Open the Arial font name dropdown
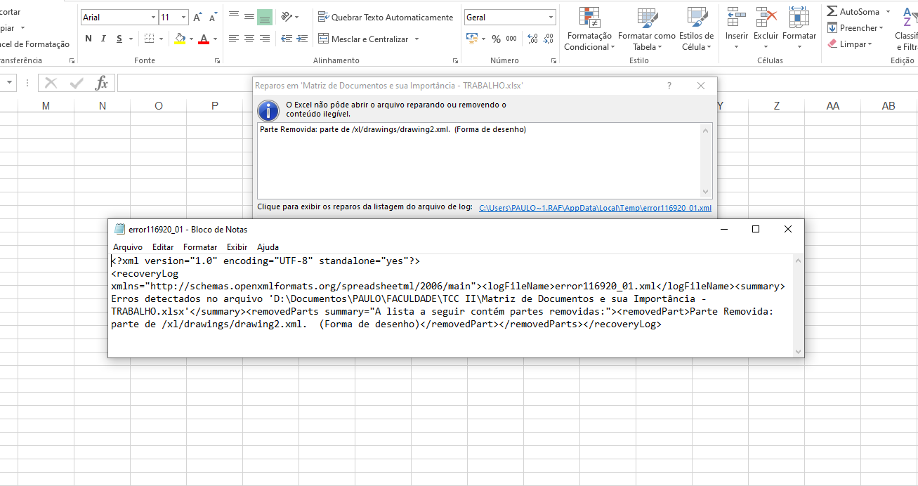The width and height of the screenshot is (918, 486). pos(154,18)
